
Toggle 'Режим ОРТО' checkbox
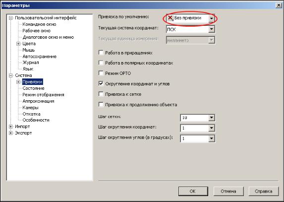tap(101, 73)
